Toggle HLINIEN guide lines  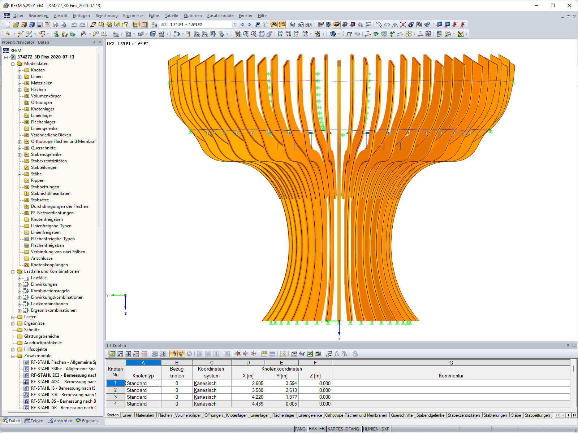pyautogui.click(x=370, y=429)
